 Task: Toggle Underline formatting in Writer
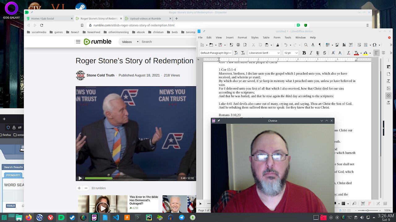click(318, 53)
